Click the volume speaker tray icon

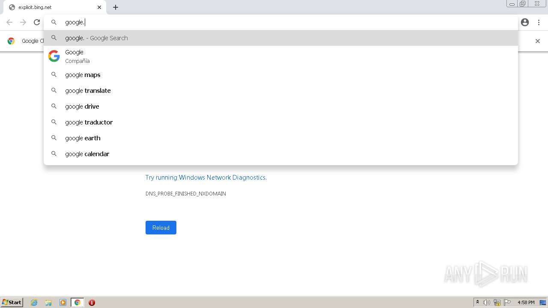pos(487,302)
